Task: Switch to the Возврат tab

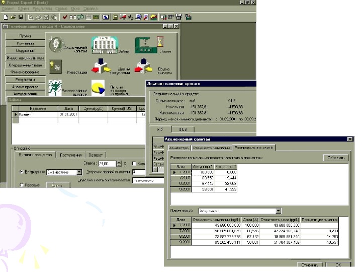Action: (x=96, y=155)
